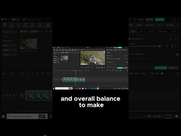Click the clip cover edit icon beside sharp timeline clip

click(62, 80)
